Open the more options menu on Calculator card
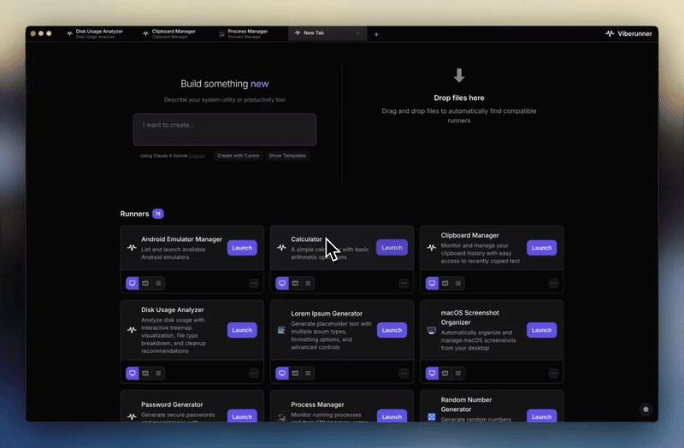 [x=404, y=283]
